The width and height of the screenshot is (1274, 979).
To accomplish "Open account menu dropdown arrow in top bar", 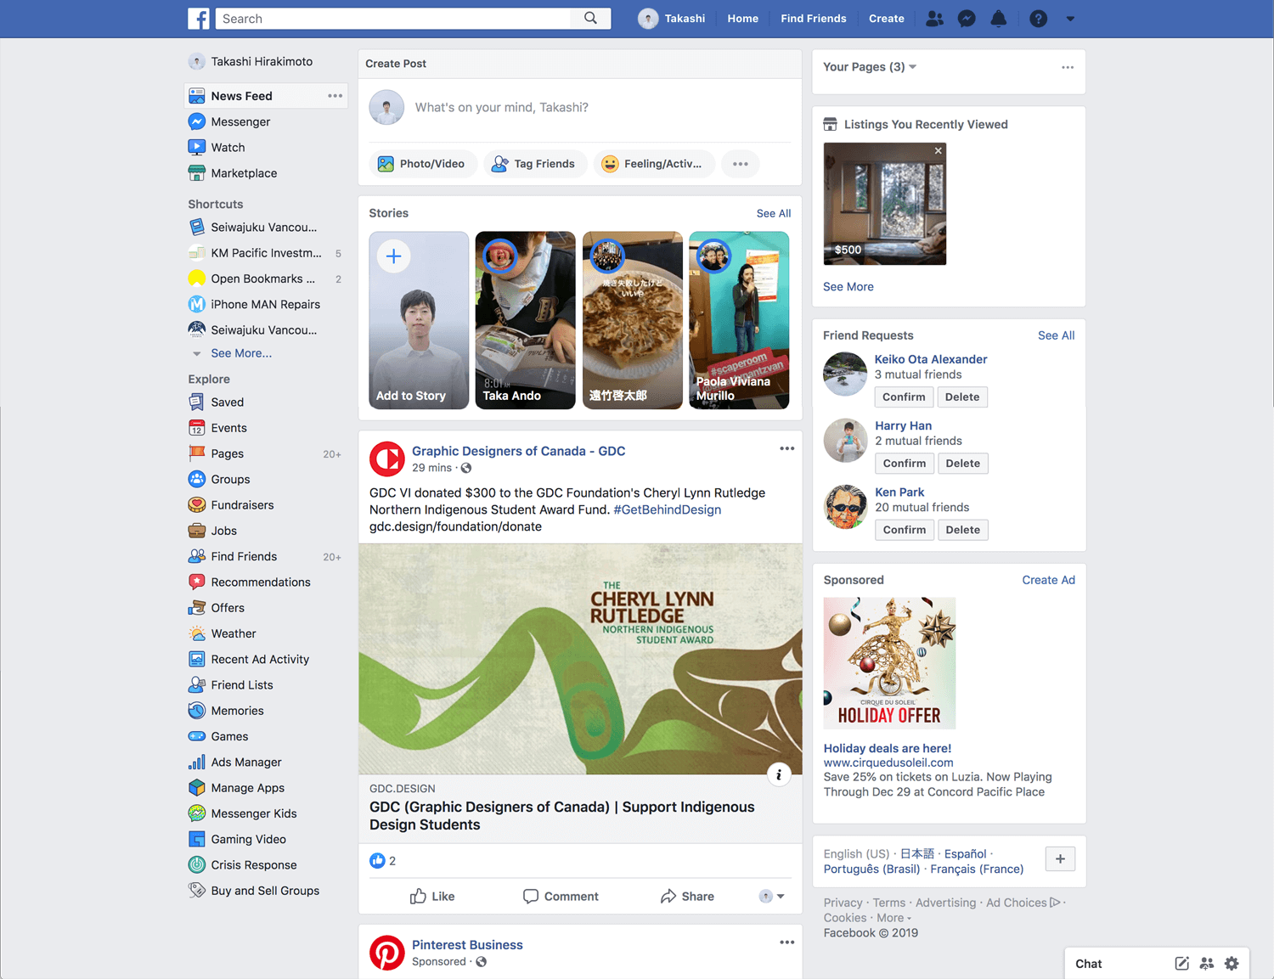I will [x=1070, y=19].
